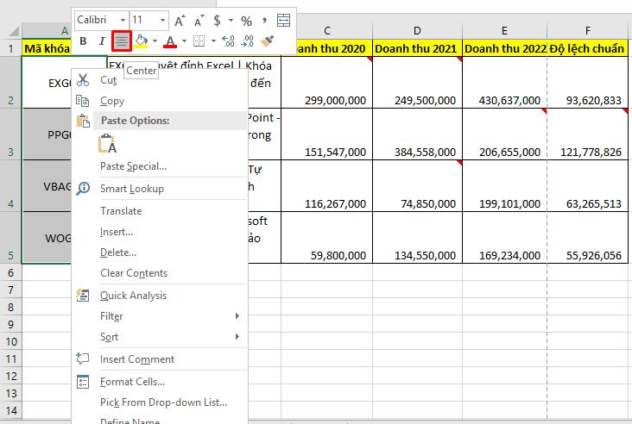Click Insert Comment in context menu
Screen dimensions: 632x424
point(136,359)
